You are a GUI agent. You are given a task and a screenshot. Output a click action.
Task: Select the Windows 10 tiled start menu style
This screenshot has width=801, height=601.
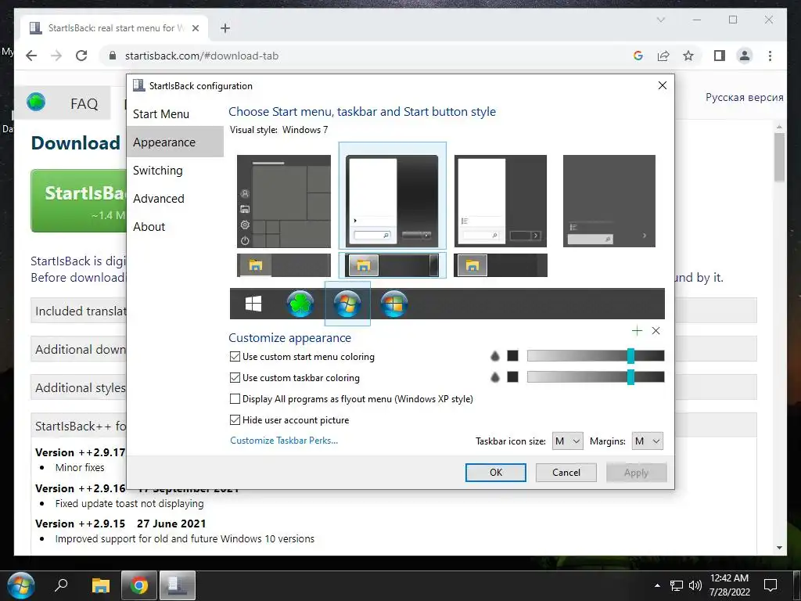283,201
